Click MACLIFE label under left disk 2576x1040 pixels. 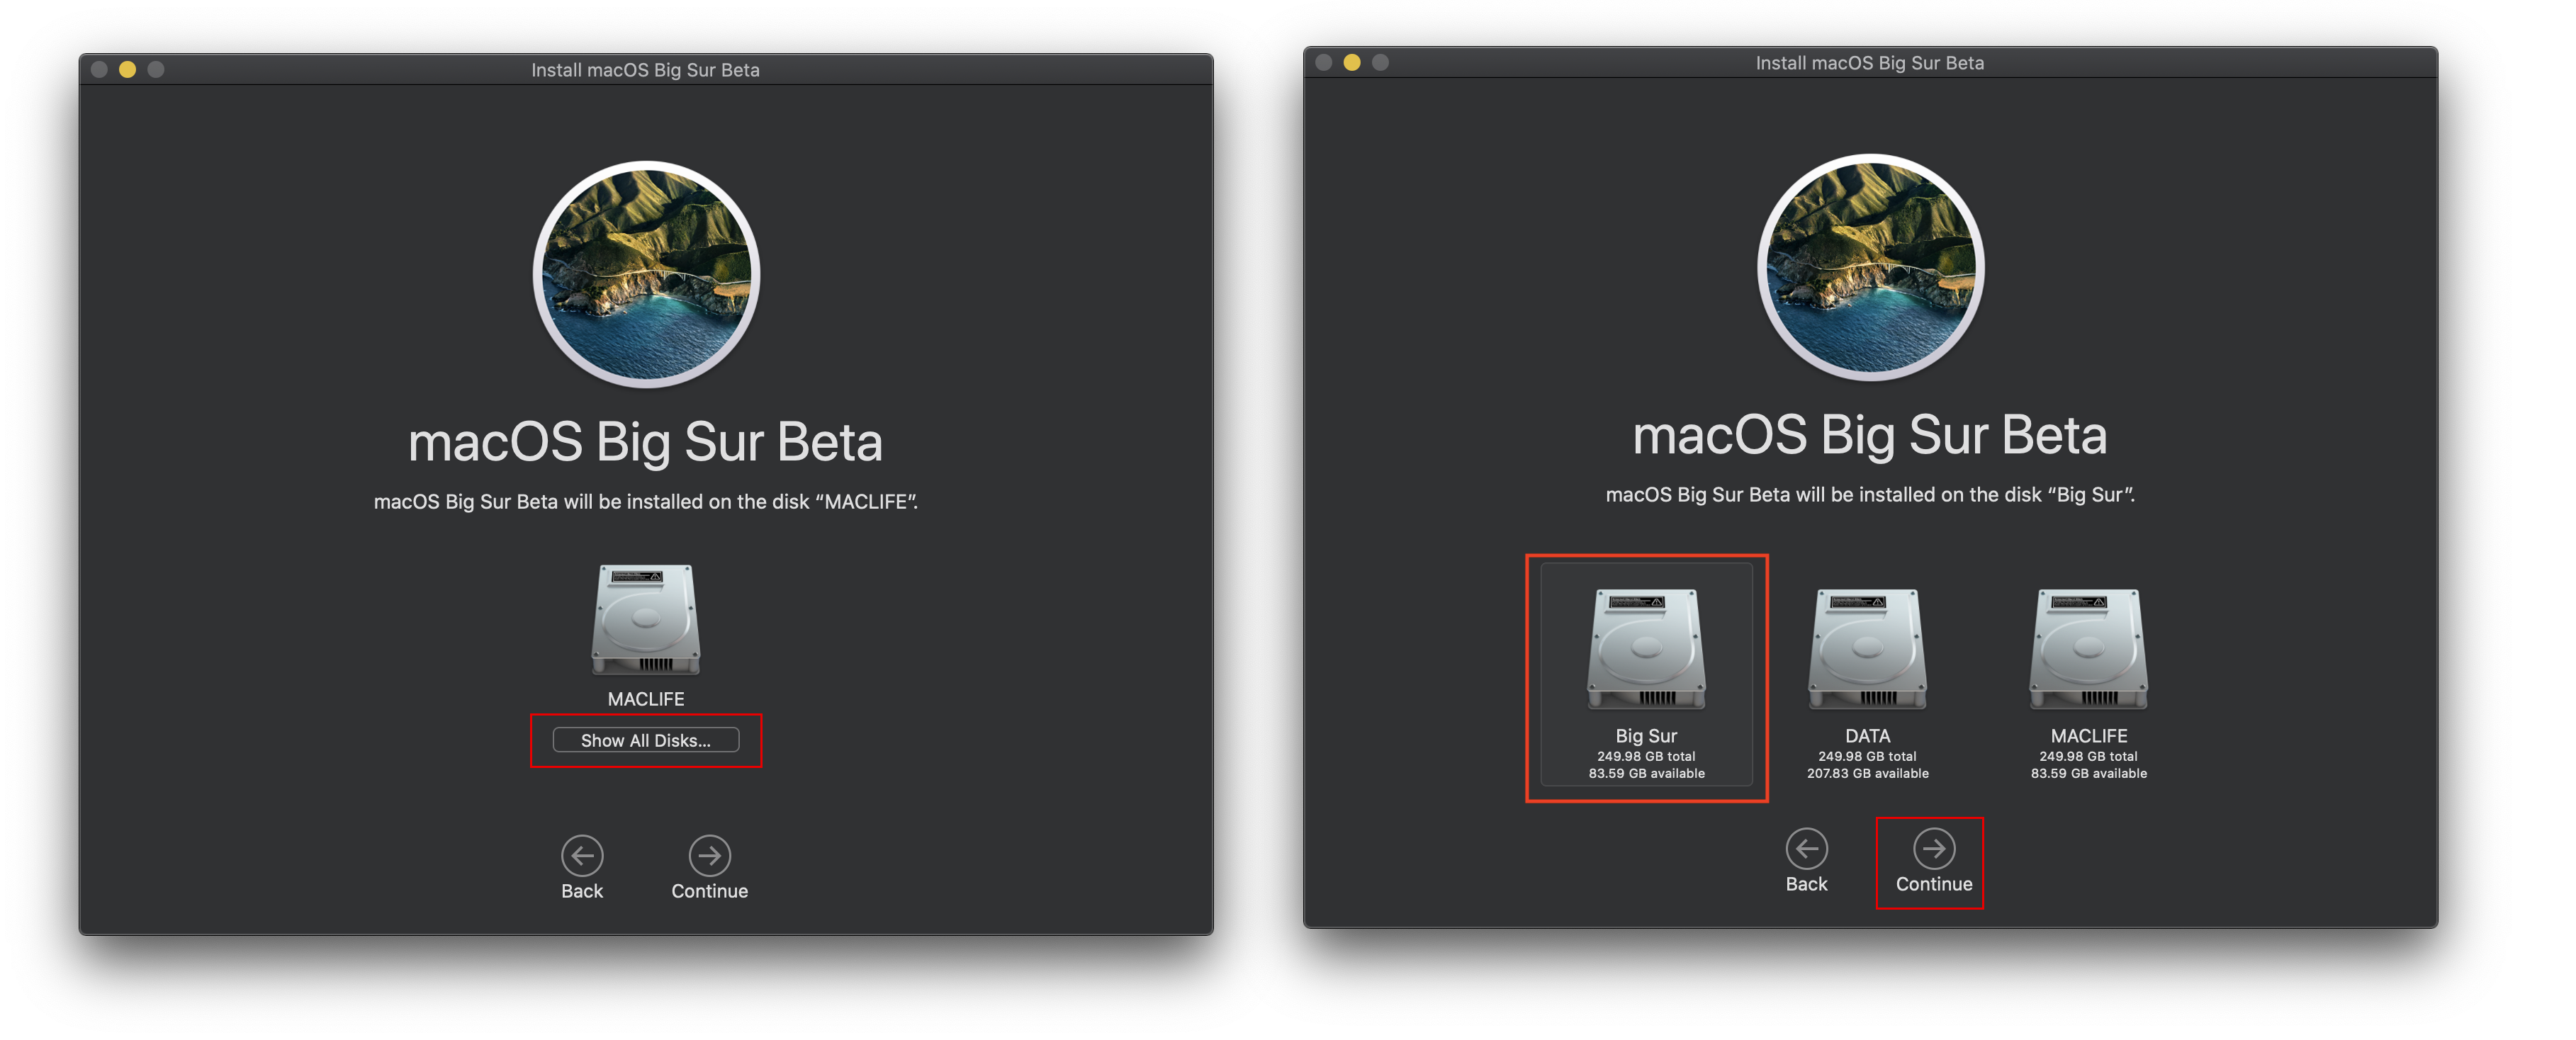[646, 699]
